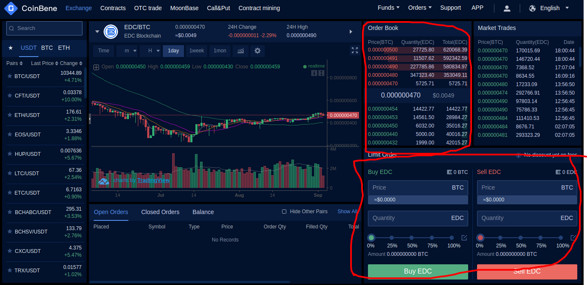Favorite the EOS/USDT pair star

[10, 135]
